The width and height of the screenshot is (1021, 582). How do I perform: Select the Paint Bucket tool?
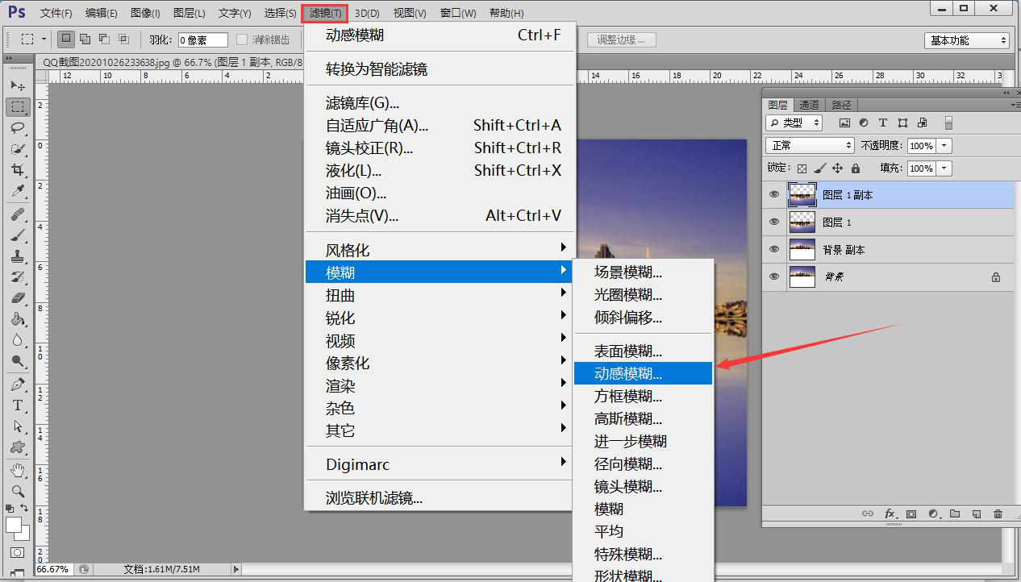18,319
